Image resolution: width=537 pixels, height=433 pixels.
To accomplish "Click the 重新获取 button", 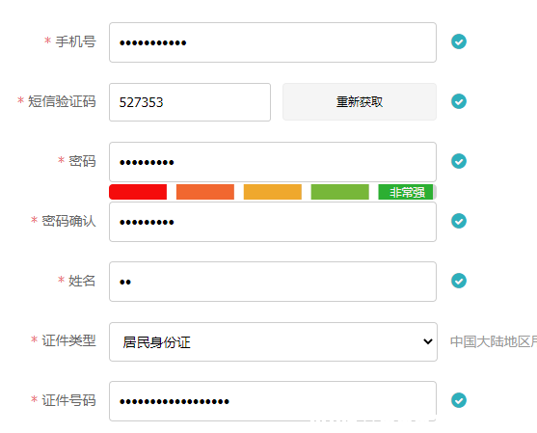I will pyautogui.click(x=360, y=102).
